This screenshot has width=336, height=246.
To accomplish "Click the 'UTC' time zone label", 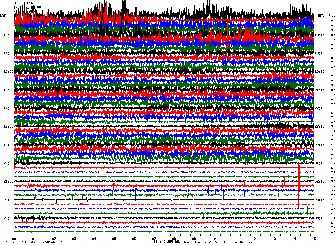I will (321, 16).
